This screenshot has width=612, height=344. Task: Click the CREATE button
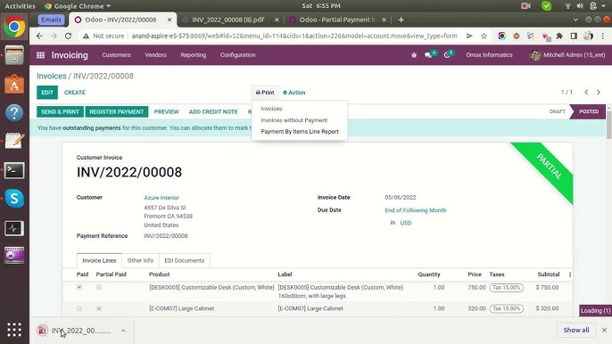pyautogui.click(x=75, y=93)
